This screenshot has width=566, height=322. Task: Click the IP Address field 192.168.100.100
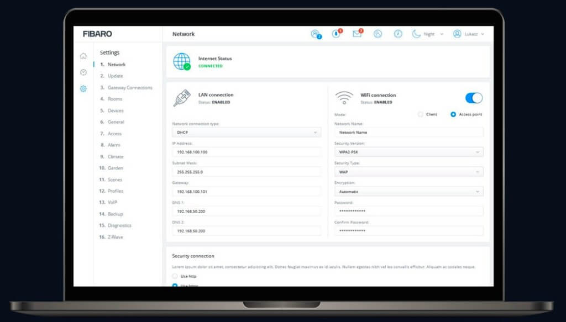click(x=247, y=152)
